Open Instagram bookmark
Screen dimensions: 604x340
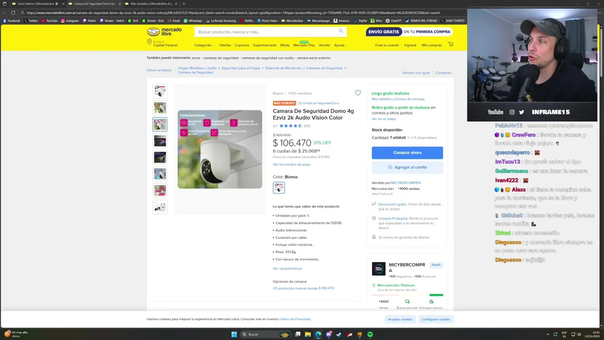click(x=69, y=21)
